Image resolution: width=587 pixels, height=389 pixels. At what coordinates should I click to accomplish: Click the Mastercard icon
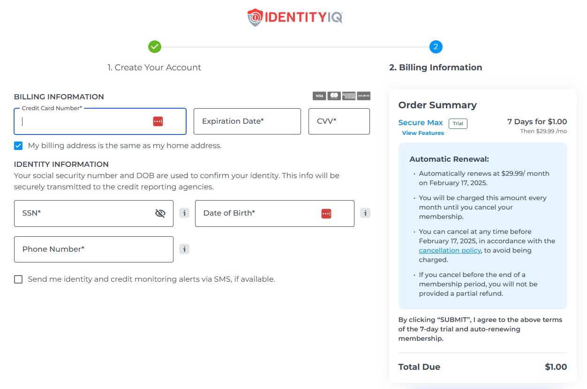334,96
